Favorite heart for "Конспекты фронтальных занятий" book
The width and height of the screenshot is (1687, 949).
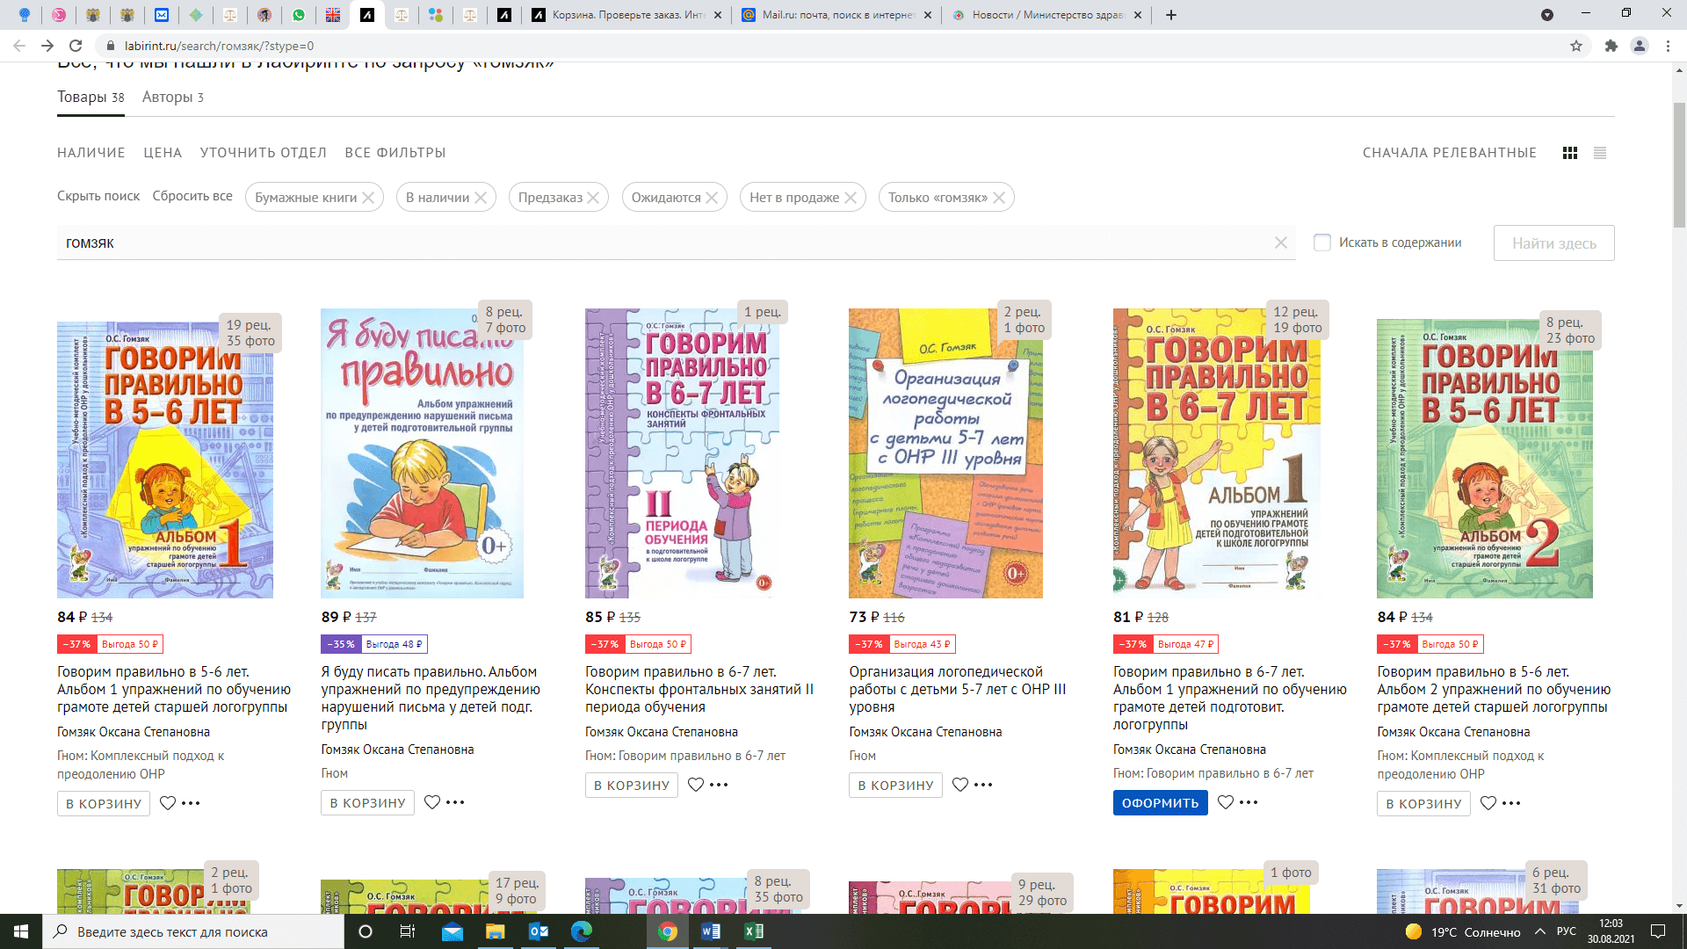coord(696,785)
